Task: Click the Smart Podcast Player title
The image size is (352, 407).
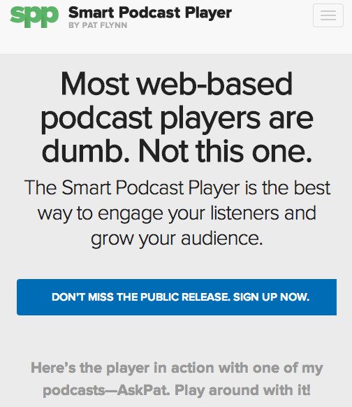Action: (x=150, y=13)
